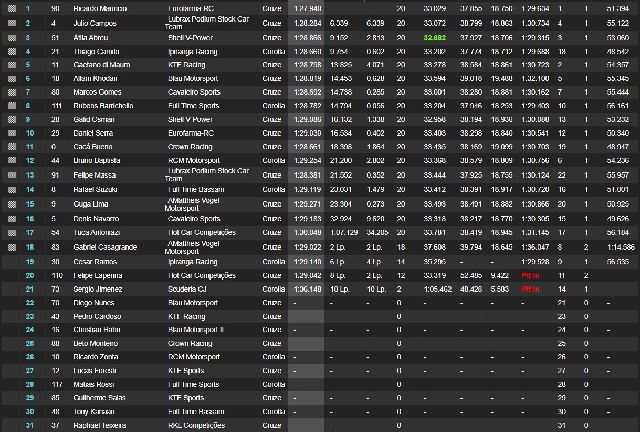Click the red Pit In status for Felipe Lapenna
Image resolution: width=640 pixels, height=432 pixels.
(x=530, y=275)
